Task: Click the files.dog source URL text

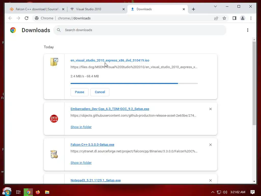Action: pyautogui.click(x=134, y=67)
